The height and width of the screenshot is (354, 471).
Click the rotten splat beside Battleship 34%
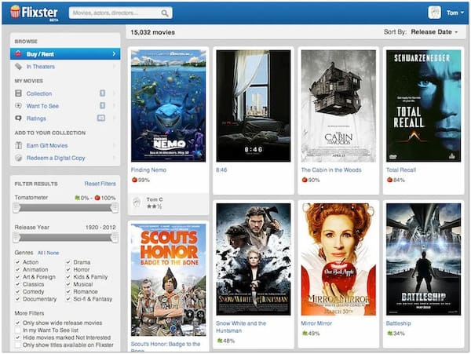point(389,333)
